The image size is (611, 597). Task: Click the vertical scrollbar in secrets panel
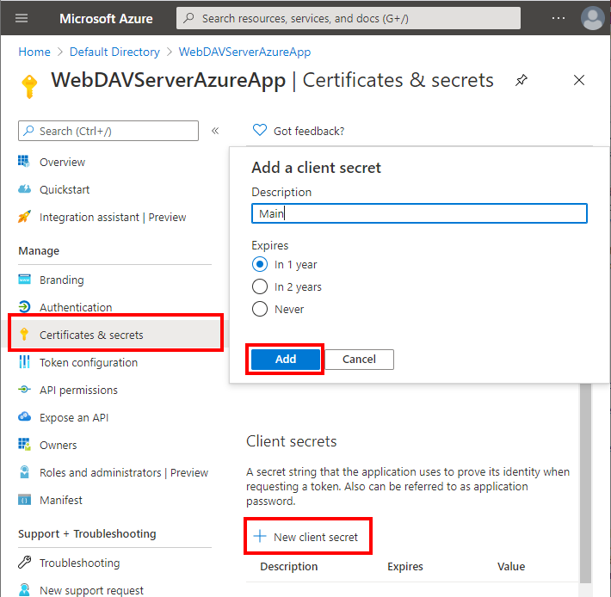[x=585, y=483]
